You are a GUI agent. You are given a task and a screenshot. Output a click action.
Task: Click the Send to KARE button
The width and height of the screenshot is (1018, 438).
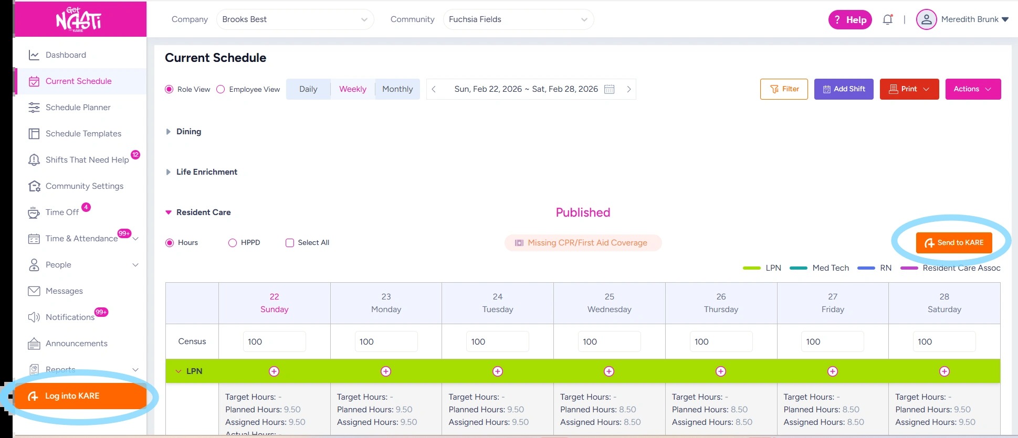(x=953, y=243)
